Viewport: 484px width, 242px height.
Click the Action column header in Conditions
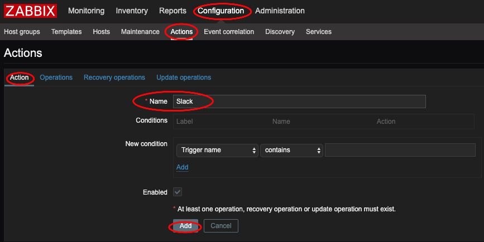(386, 122)
